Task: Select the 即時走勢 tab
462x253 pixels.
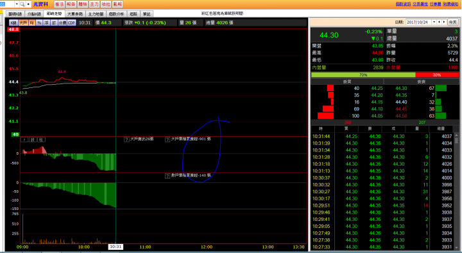Action: pos(54,13)
